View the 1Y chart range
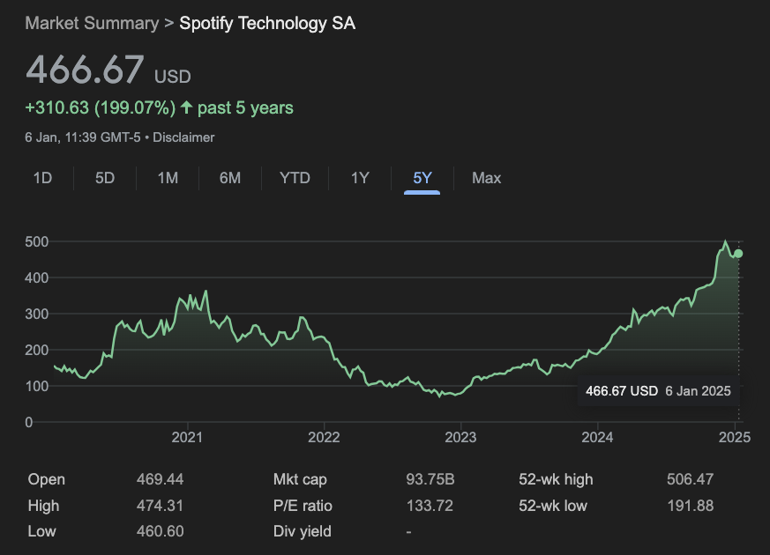This screenshot has width=770, height=555. click(360, 178)
